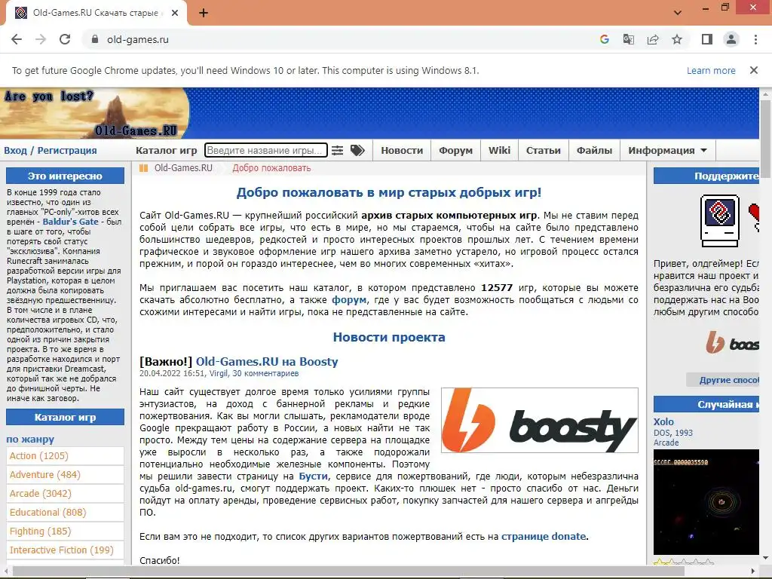This screenshot has height=579, width=772.
Task: Click the retro computer support icon
Action: tap(719, 221)
